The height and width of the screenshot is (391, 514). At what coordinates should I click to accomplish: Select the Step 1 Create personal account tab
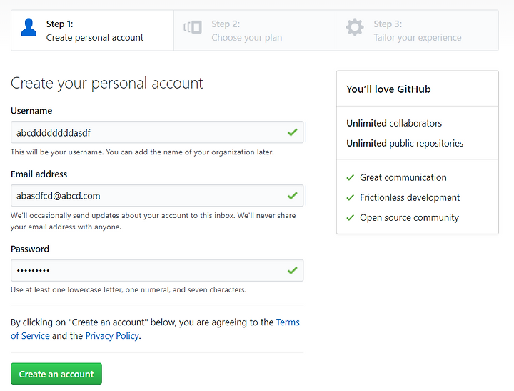point(92,31)
